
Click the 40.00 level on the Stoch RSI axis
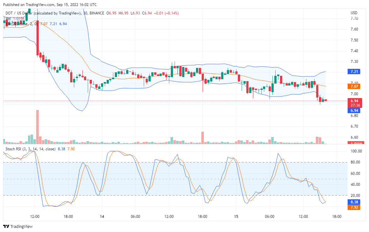(x=355, y=184)
